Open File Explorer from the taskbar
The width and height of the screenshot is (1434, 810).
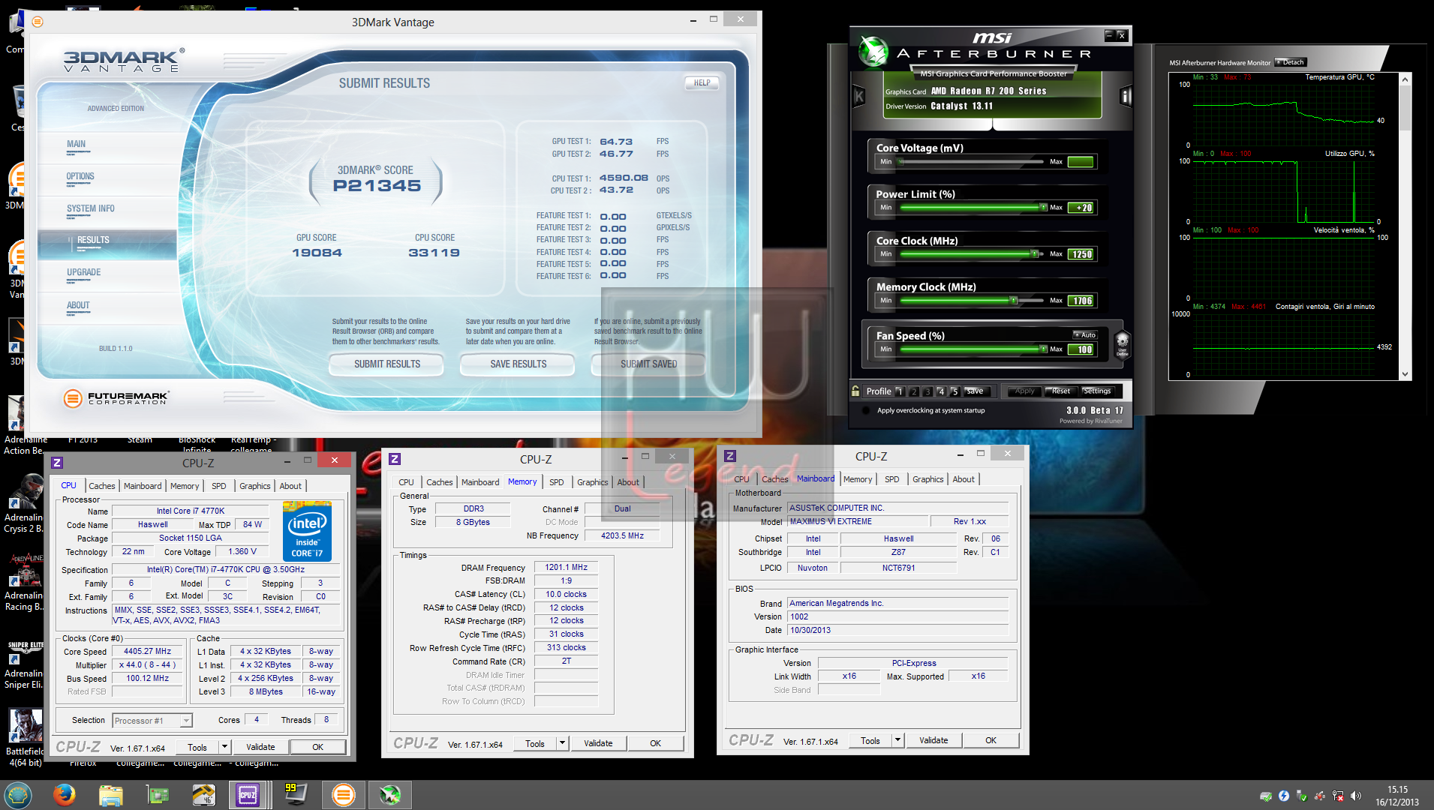tap(110, 794)
